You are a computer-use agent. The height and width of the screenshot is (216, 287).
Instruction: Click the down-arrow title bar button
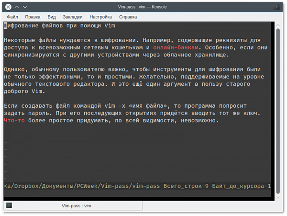(x=25, y=7)
